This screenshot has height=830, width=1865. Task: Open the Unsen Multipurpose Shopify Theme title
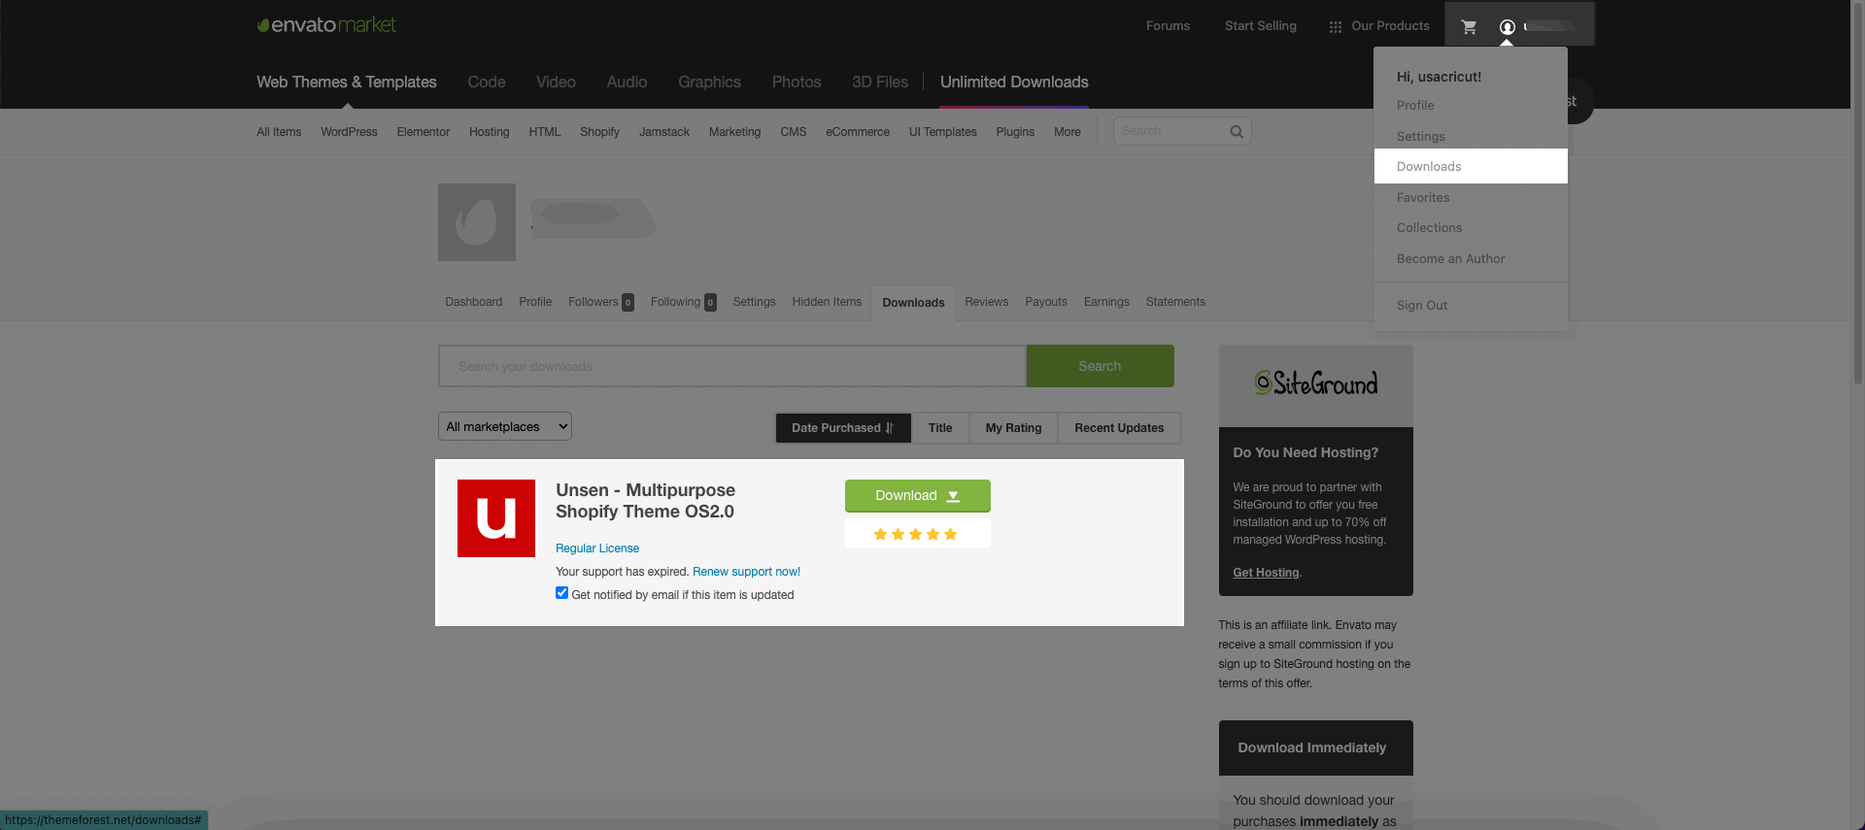pos(646,501)
